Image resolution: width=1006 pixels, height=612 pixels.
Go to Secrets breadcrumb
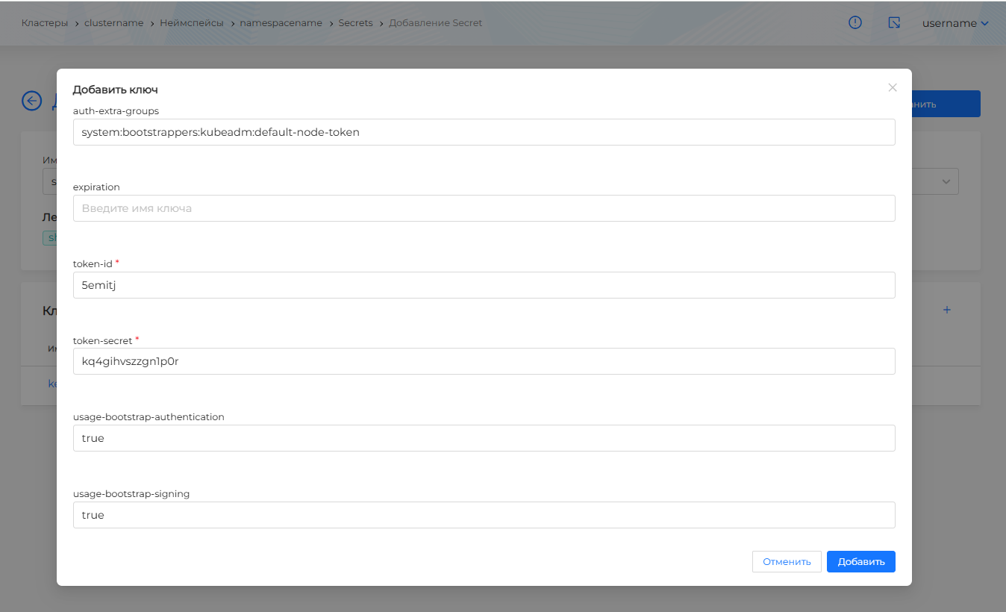click(x=355, y=23)
